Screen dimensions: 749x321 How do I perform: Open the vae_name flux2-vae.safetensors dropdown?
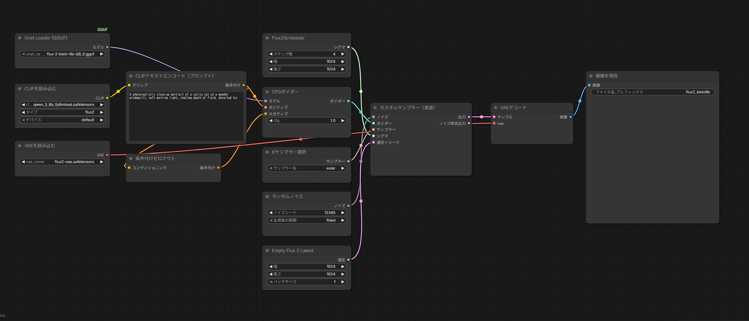(x=62, y=162)
